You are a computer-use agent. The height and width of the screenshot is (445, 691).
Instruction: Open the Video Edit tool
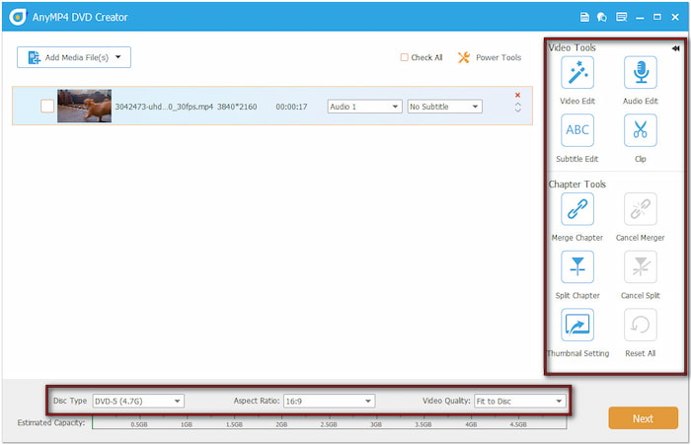coord(576,73)
